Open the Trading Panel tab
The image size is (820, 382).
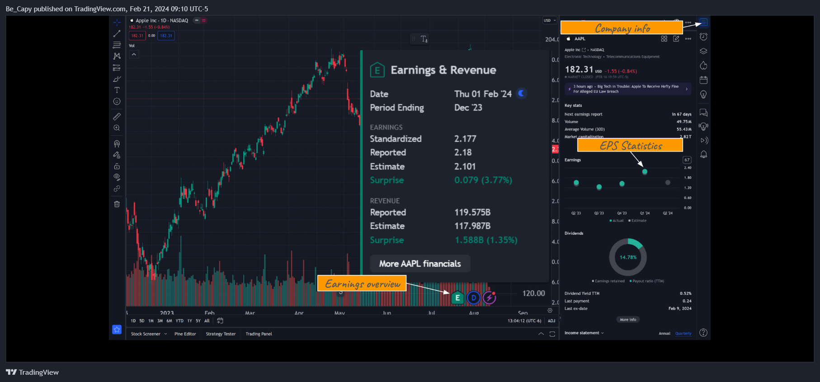click(259, 334)
